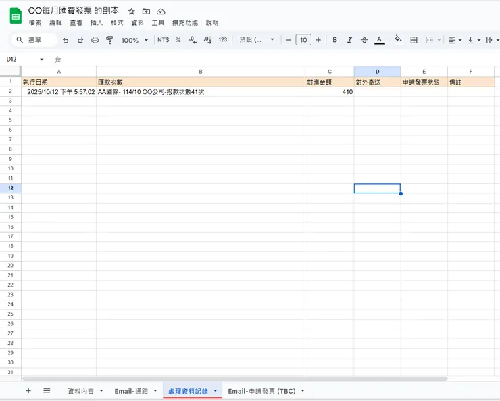This screenshot has width=500, height=401.
Task: Move file with the folder icon
Action: tap(146, 11)
